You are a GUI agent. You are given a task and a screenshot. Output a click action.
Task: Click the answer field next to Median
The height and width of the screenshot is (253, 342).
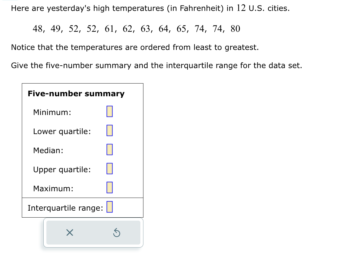pyautogui.click(x=109, y=149)
